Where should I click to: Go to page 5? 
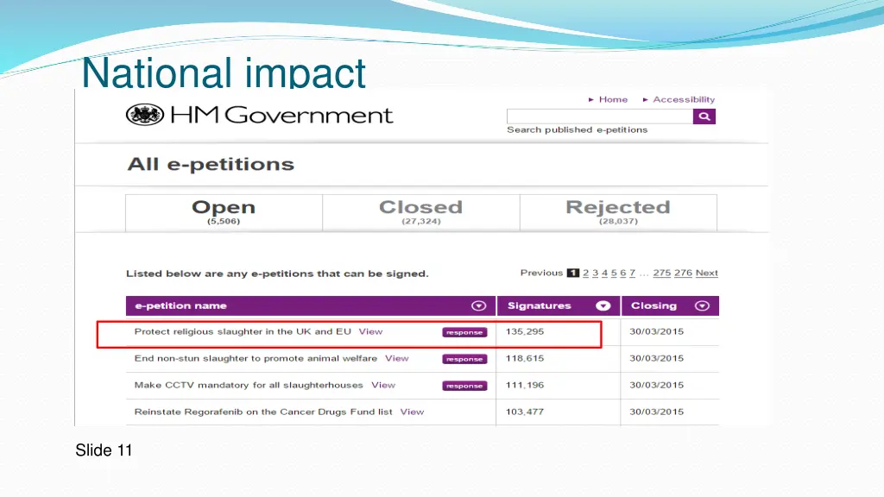[614, 273]
